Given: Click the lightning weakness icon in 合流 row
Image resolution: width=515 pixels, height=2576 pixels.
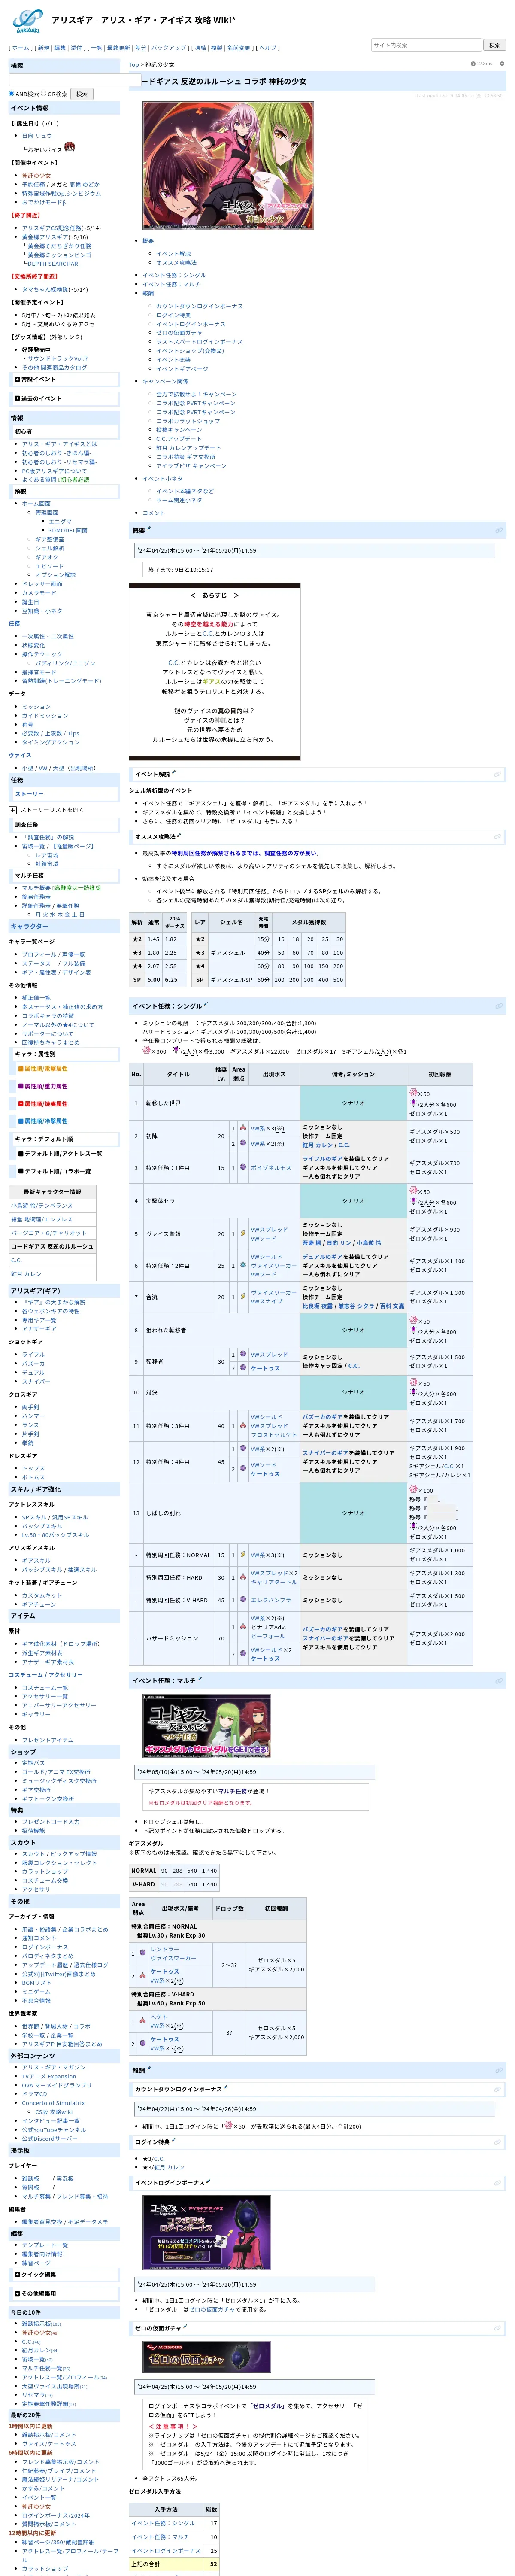Looking at the screenshot, I should pyautogui.click(x=243, y=1297).
